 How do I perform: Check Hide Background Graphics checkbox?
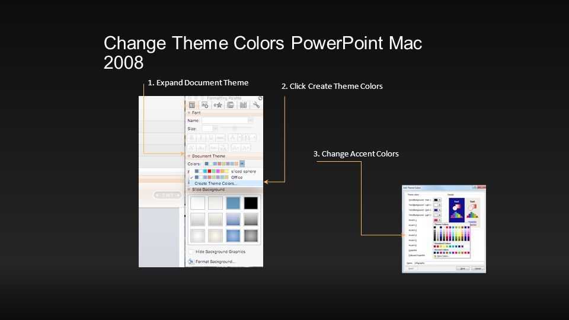point(191,251)
